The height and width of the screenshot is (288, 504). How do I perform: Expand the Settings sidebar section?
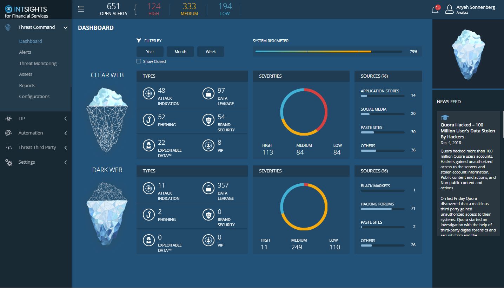click(x=65, y=162)
